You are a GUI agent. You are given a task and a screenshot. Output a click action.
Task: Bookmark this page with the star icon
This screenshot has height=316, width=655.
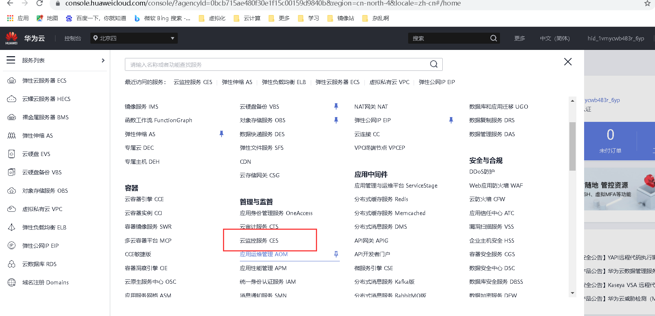pos(647,3)
